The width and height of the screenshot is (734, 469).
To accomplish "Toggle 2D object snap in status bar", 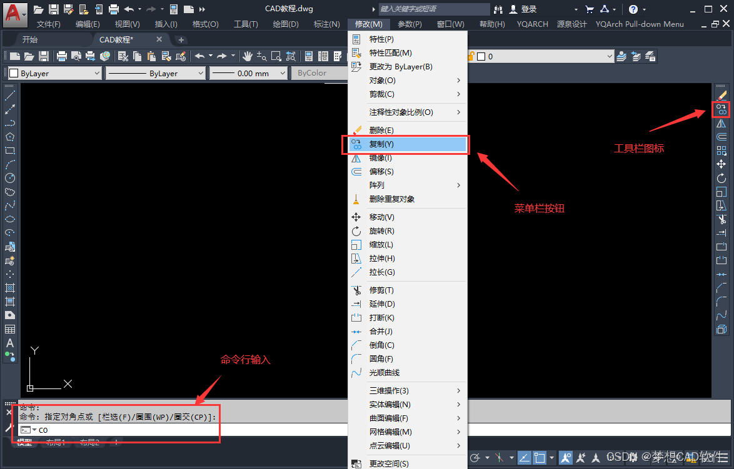I will [540, 458].
